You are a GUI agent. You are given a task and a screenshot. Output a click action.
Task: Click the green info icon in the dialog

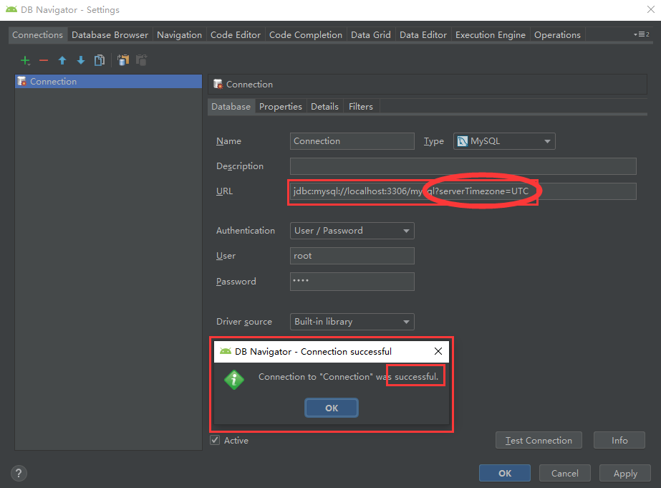[x=234, y=379]
